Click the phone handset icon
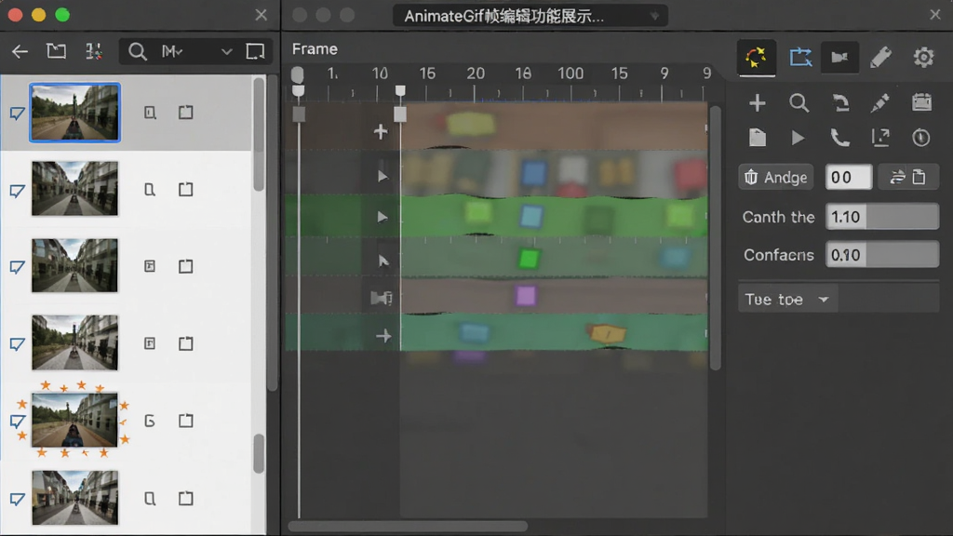Screen dimensions: 953x536 840,138
